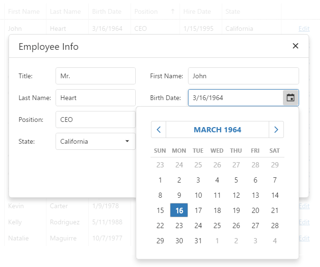Sort by the Hire Date column header

[x=197, y=11]
